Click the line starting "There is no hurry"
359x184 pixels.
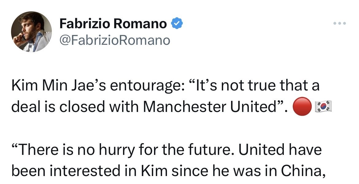(166, 151)
